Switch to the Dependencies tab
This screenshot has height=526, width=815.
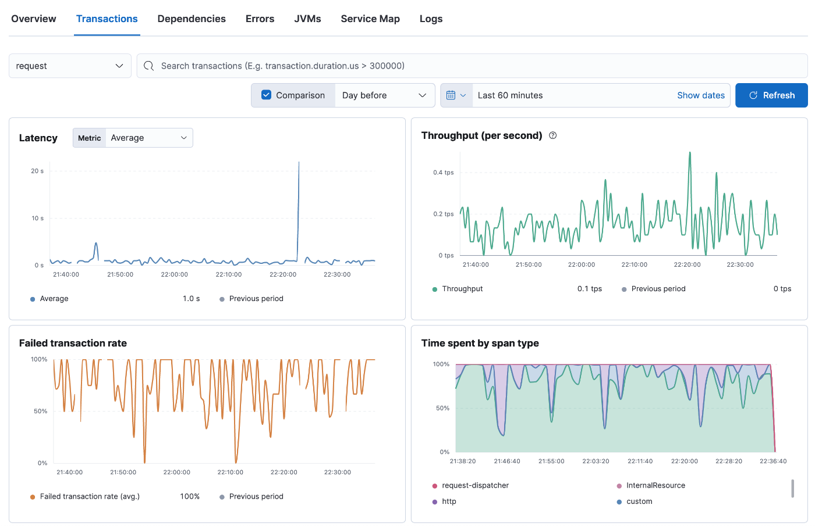pyautogui.click(x=192, y=19)
